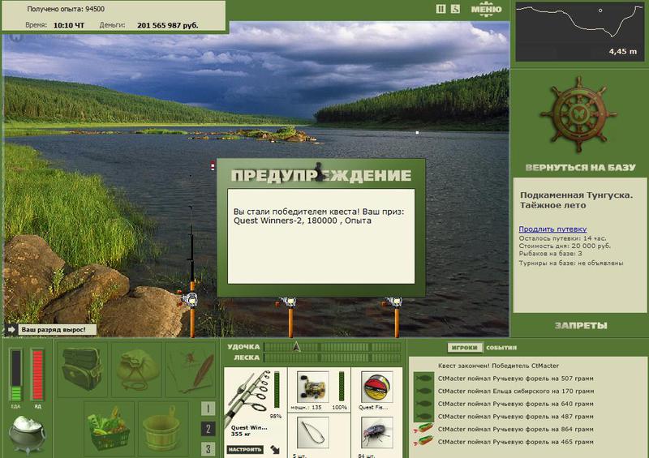The height and width of the screenshot is (458, 649).
Task: Click the Ваш разряд вырос! notification
Action: (x=57, y=330)
